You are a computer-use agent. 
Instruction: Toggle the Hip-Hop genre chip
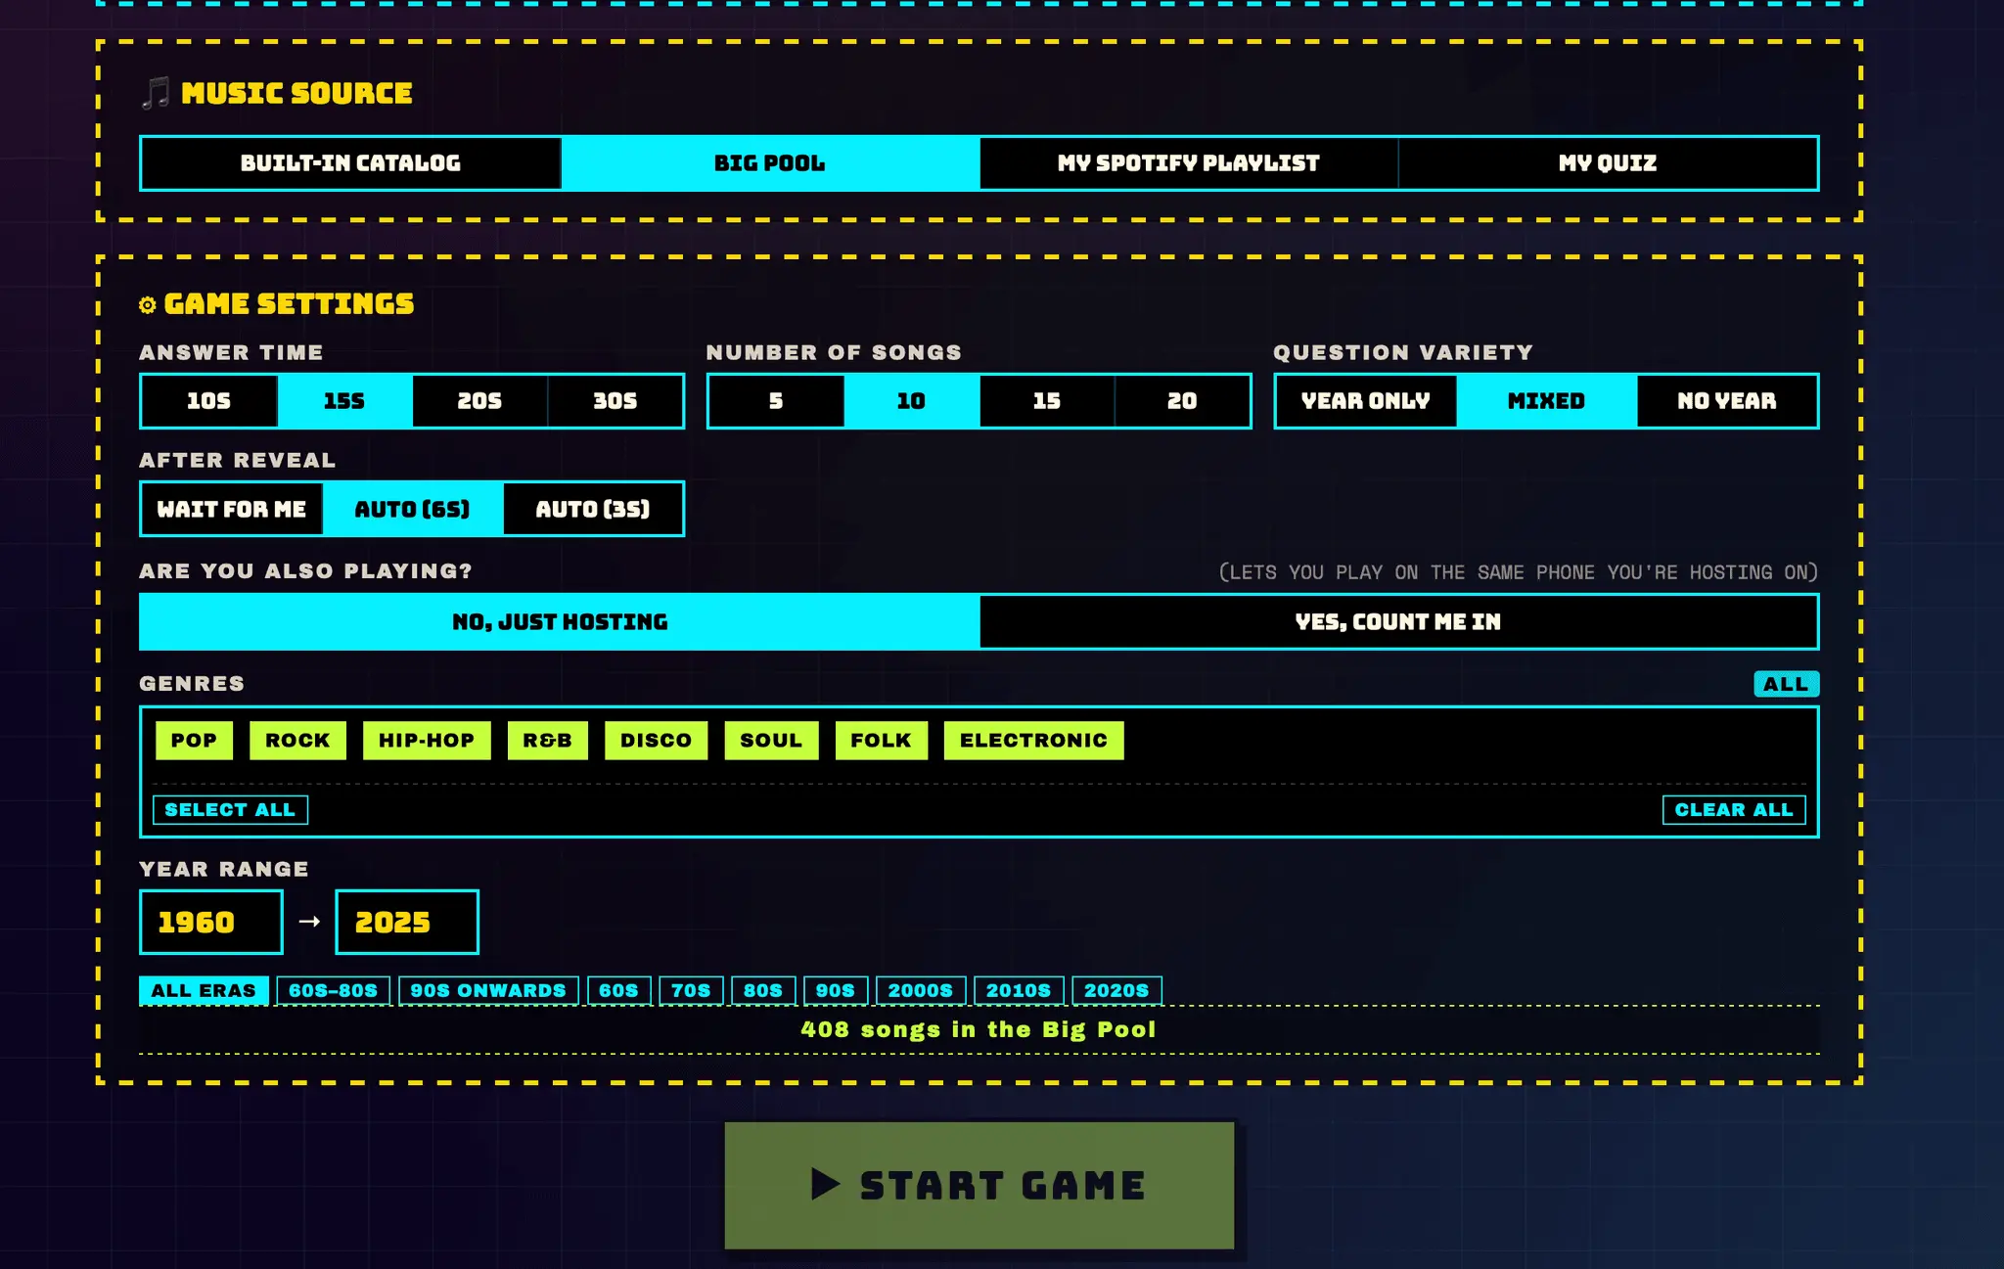point(427,741)
